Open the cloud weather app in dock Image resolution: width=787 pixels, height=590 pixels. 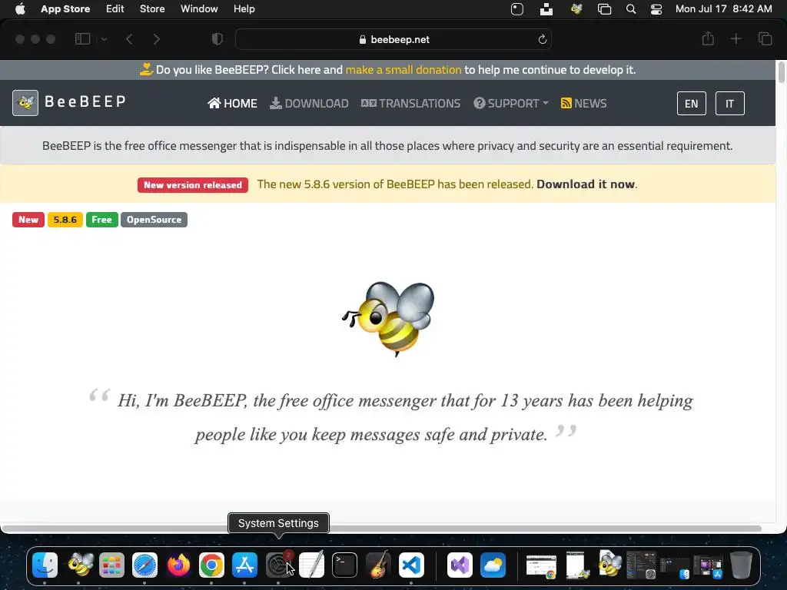tap(493, 565)
